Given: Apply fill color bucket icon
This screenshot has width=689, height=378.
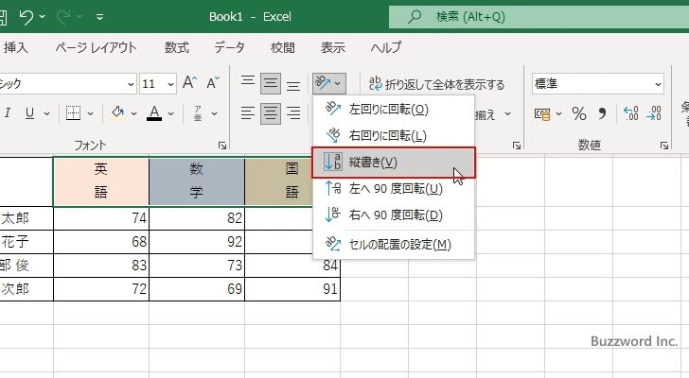Looking at the screenshot, I should [117, 113].
